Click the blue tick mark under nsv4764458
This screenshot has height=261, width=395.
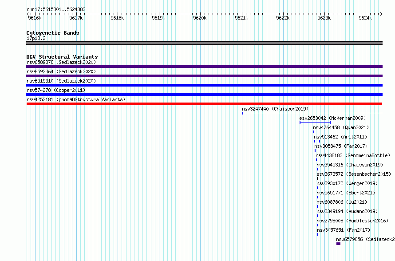314,132
